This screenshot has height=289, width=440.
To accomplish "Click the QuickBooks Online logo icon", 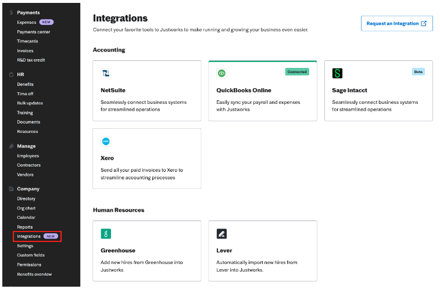I will tap(221, 73).
